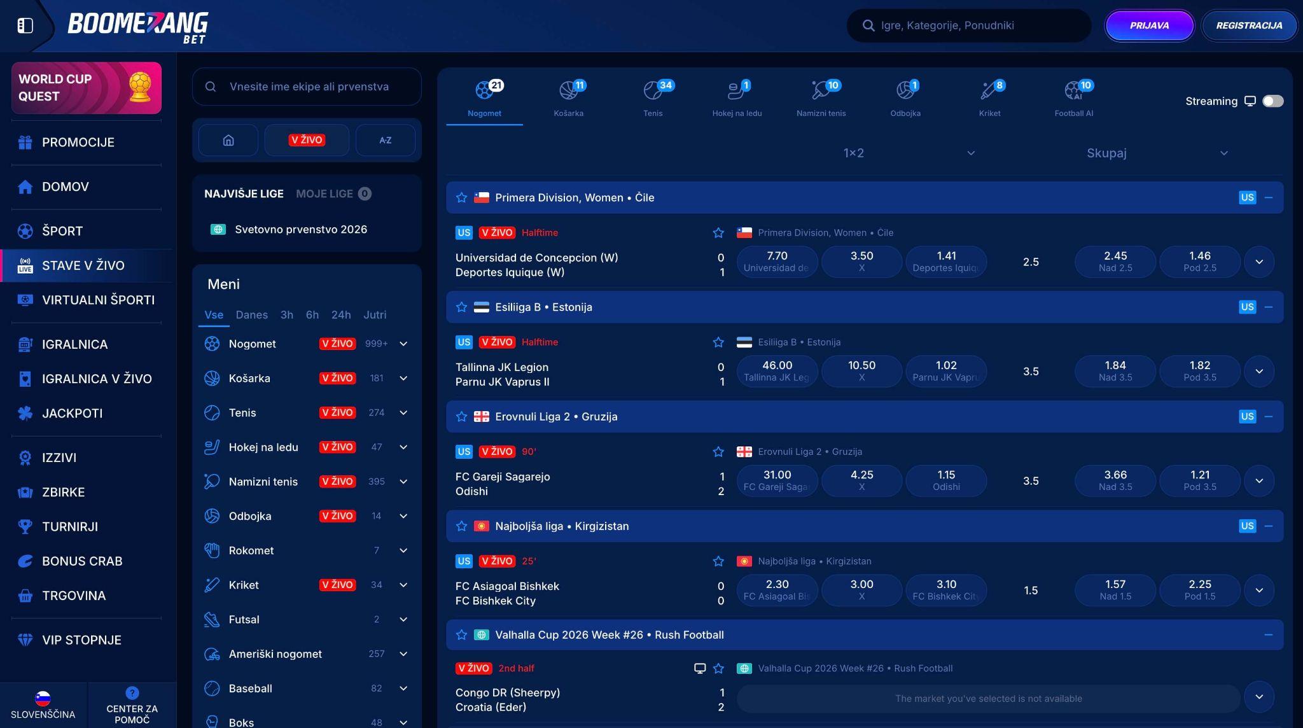Select the Kriket icon tab

pos(989,98)
